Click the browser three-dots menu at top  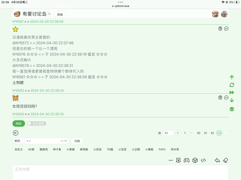coord(120,2)
